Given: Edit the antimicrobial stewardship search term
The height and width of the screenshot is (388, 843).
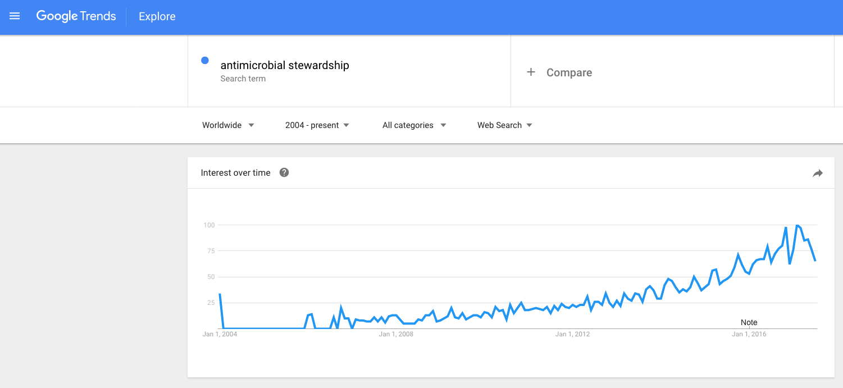Looking at the screenshot, I should click(285, 65).
